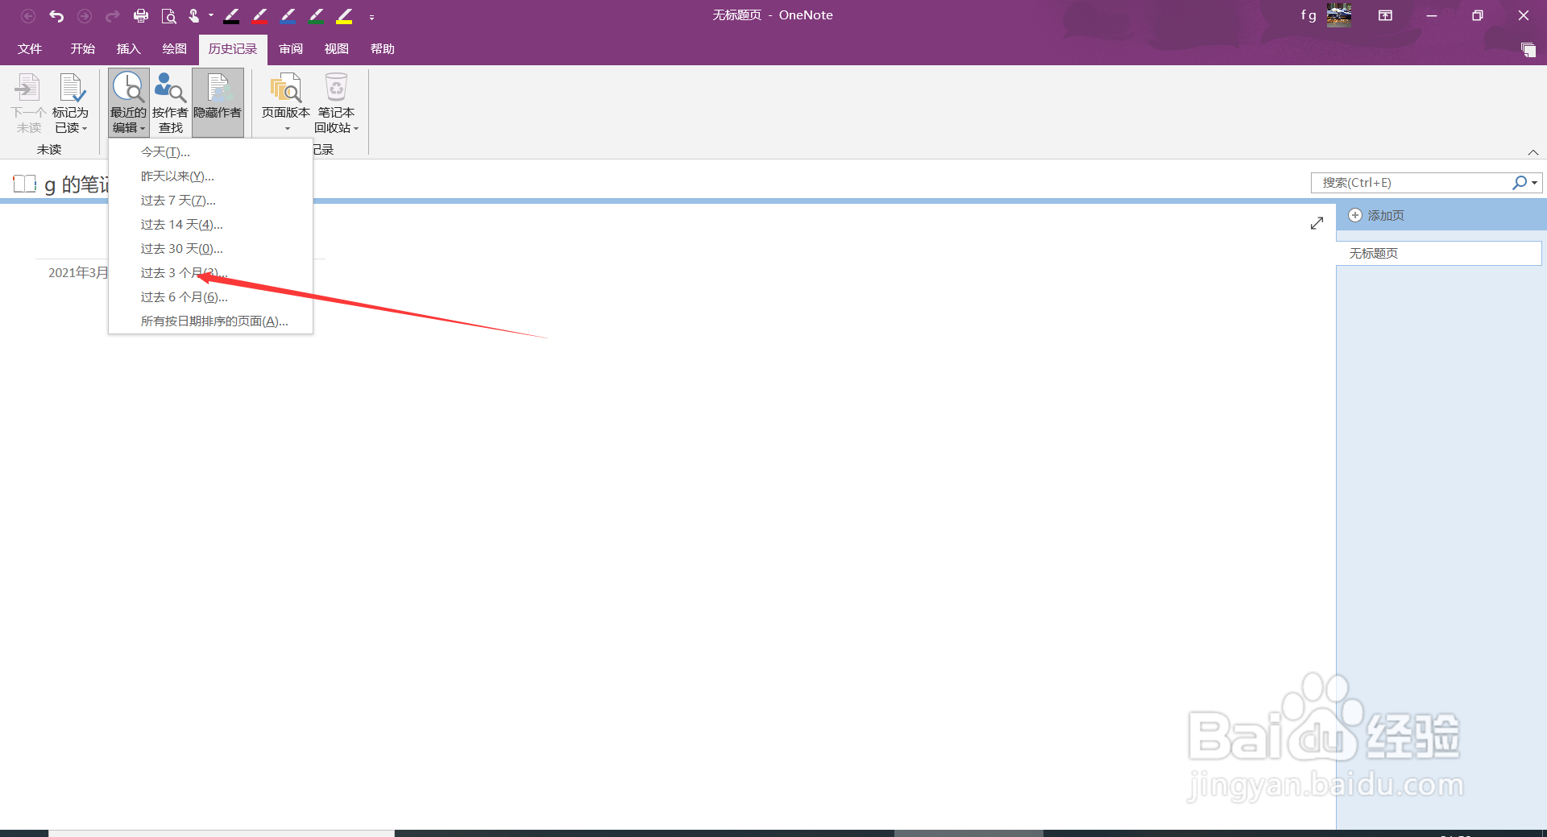
Task: Select the yellow highlighter pen
Action: [x=344, y=15]
